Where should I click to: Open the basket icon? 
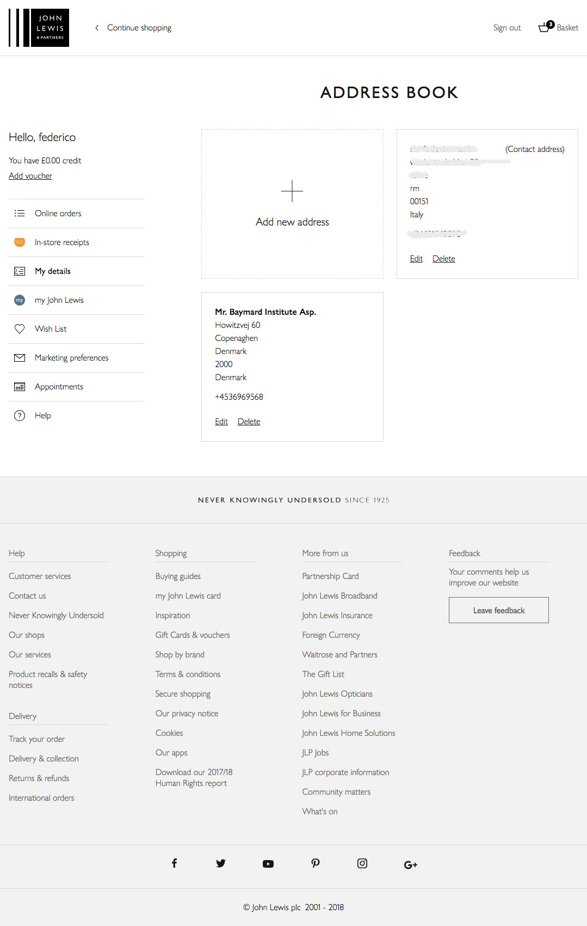pyautogui.click(x=545, y=27)
